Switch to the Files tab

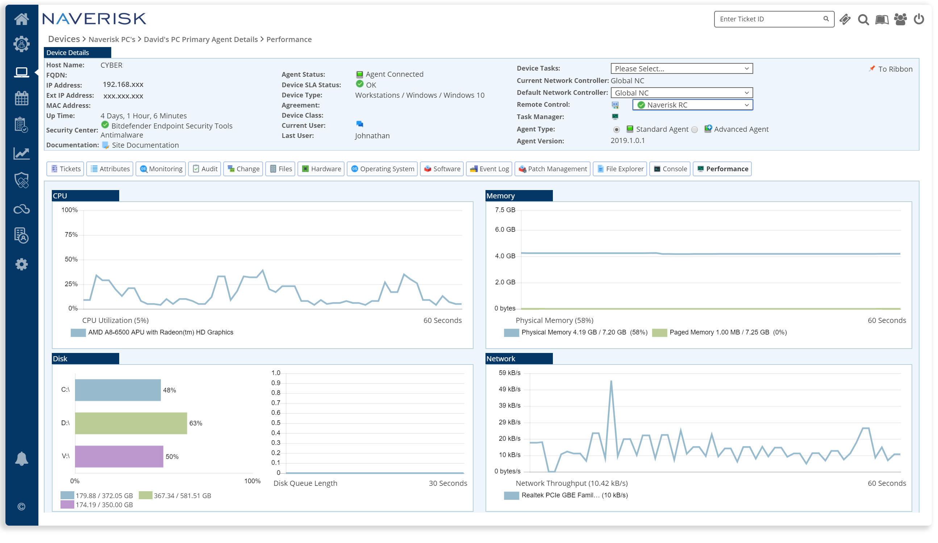[281, 169]
